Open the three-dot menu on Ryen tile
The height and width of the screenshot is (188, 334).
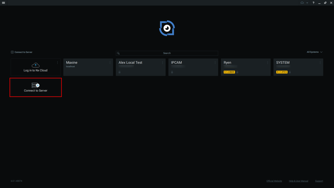(x=267, y=63)
